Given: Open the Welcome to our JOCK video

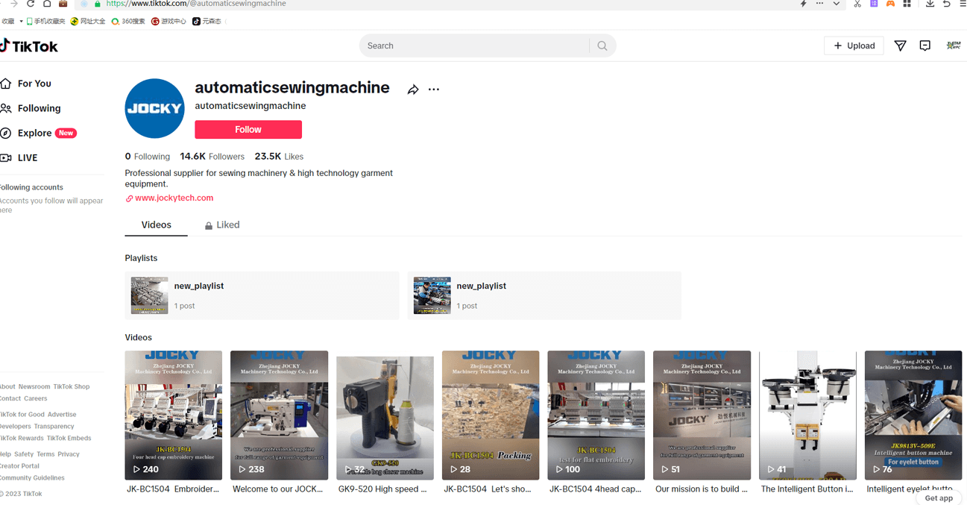Looking at the screenshot, I should [279, 415].
